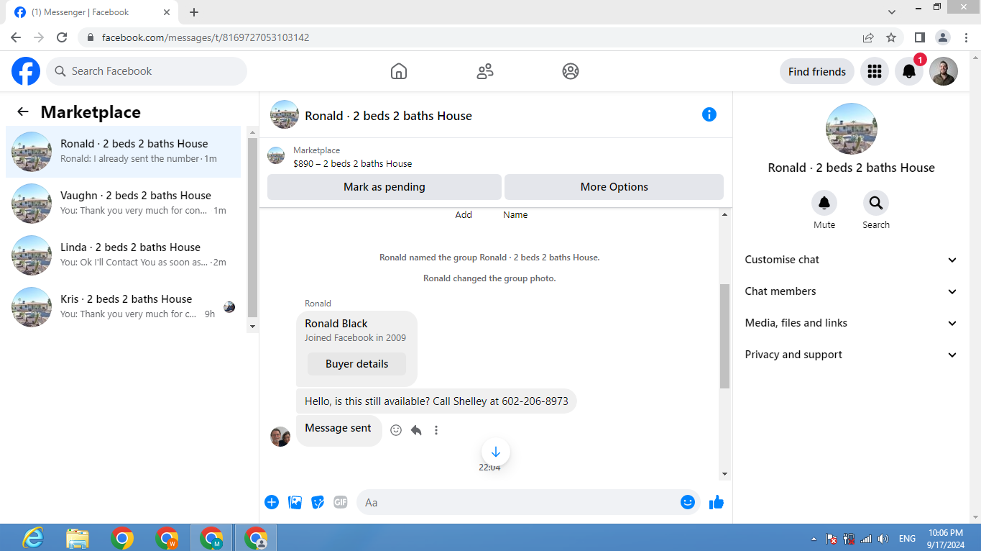The height and width of the screenshot is (551, 981).
Task: Click Ronald · 2 beds 2 baths House chat header
Action: pos(388,116)
